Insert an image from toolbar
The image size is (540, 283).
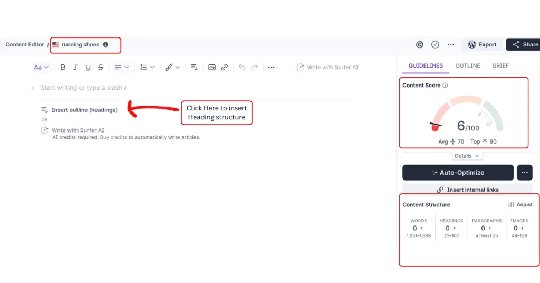(212, 67)
